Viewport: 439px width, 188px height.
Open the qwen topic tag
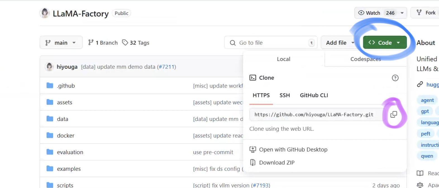coord(427,156)
